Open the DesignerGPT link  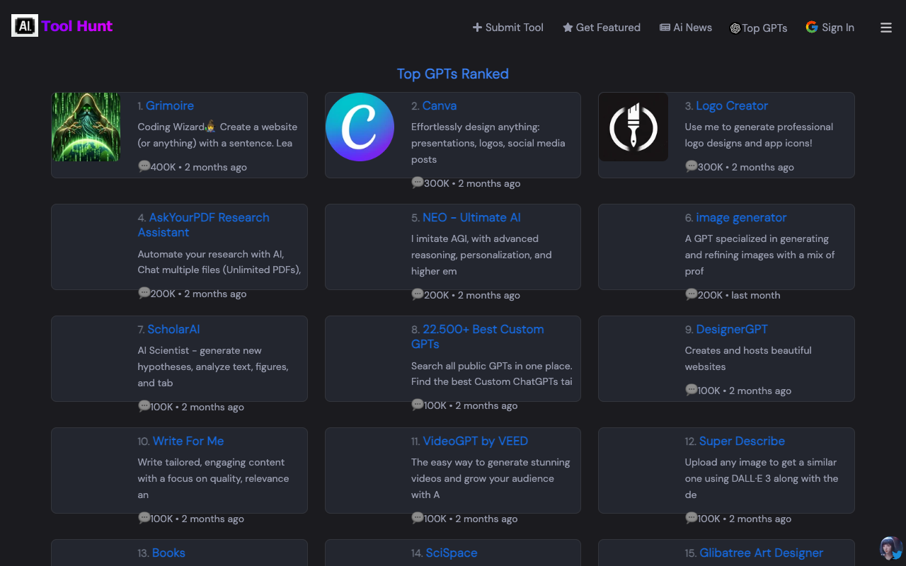pyautogui.click(x=732, y=329)
